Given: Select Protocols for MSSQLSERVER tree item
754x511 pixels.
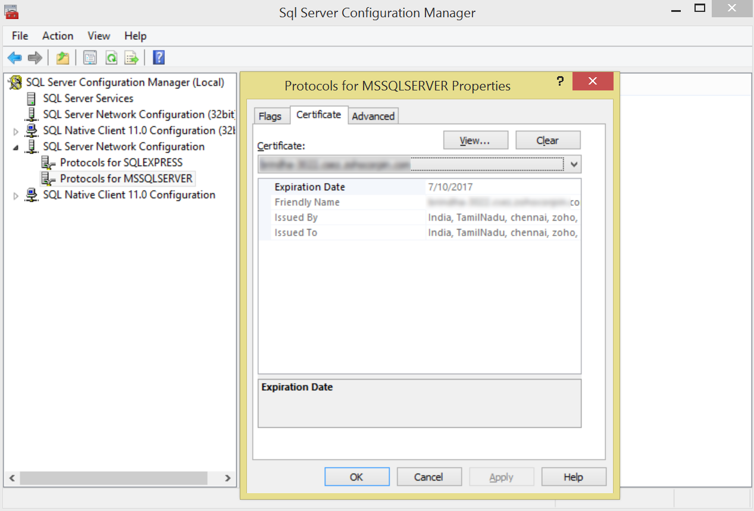Looking at the screenshot, I should 126,178.
